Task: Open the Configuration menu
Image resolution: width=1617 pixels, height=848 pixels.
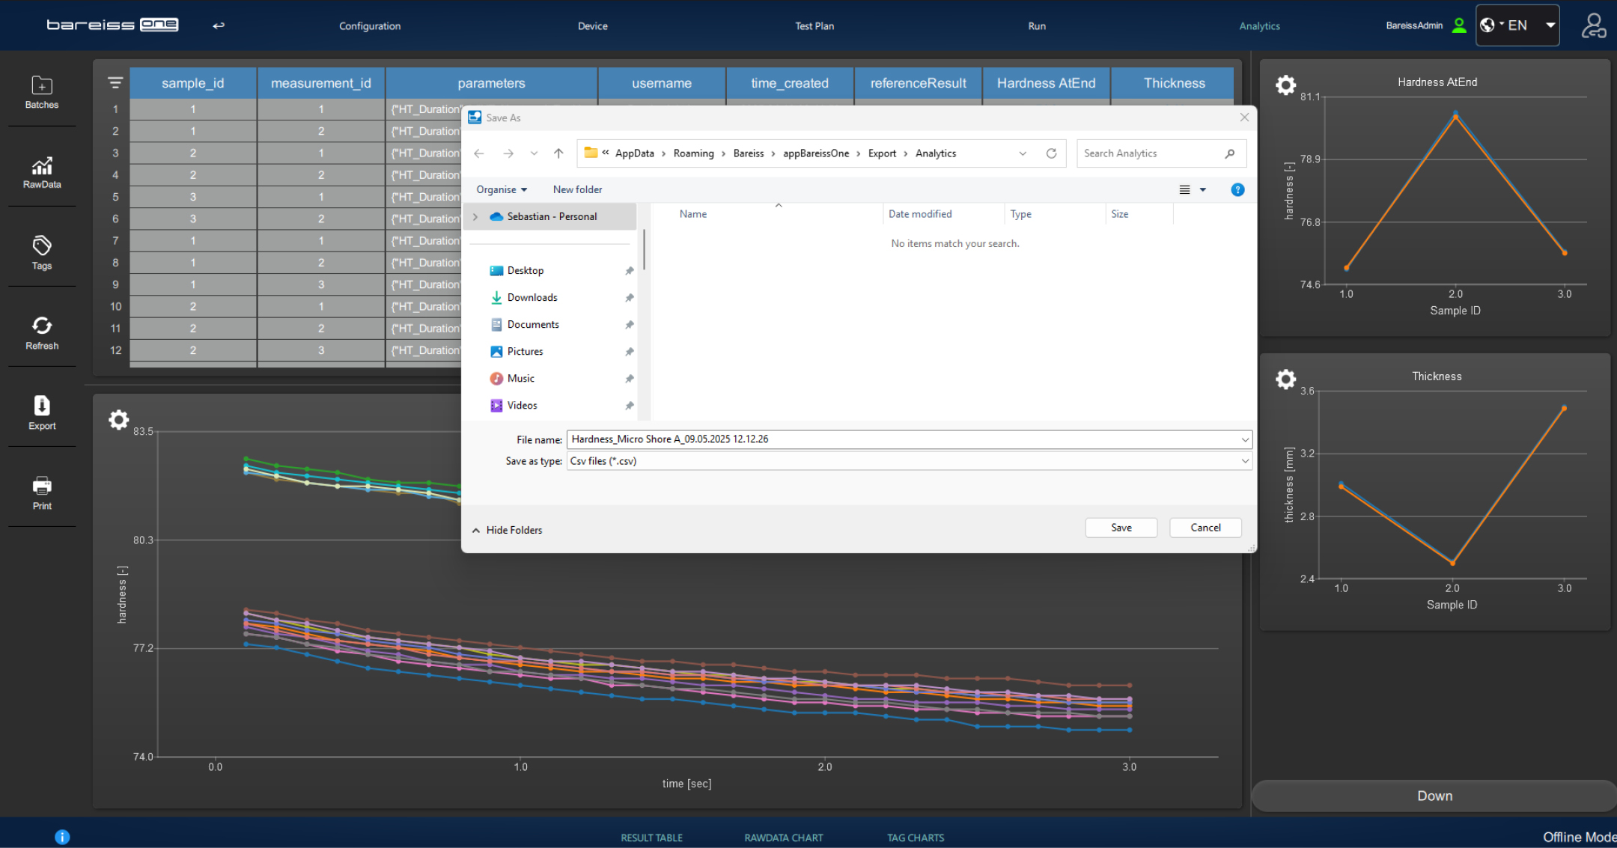Action: (370, 26)
